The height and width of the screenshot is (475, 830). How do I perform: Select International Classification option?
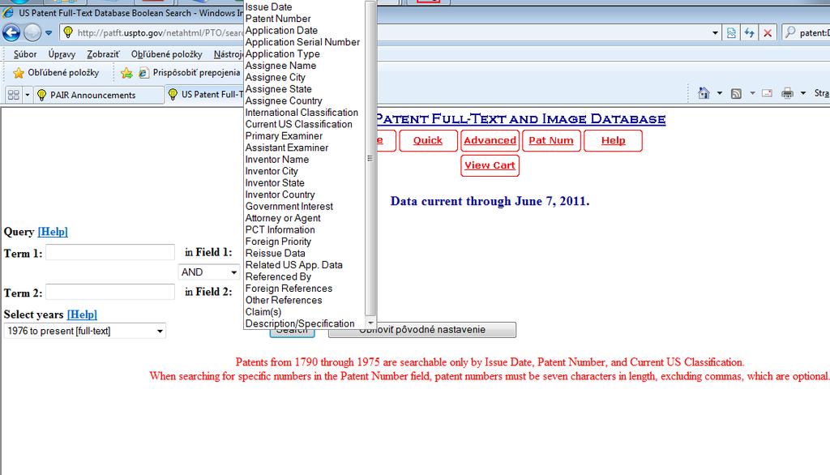302,112
